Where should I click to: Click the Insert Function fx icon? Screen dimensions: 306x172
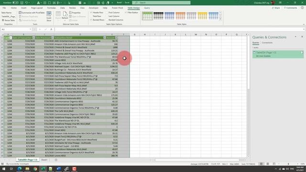tap(51, 29)
